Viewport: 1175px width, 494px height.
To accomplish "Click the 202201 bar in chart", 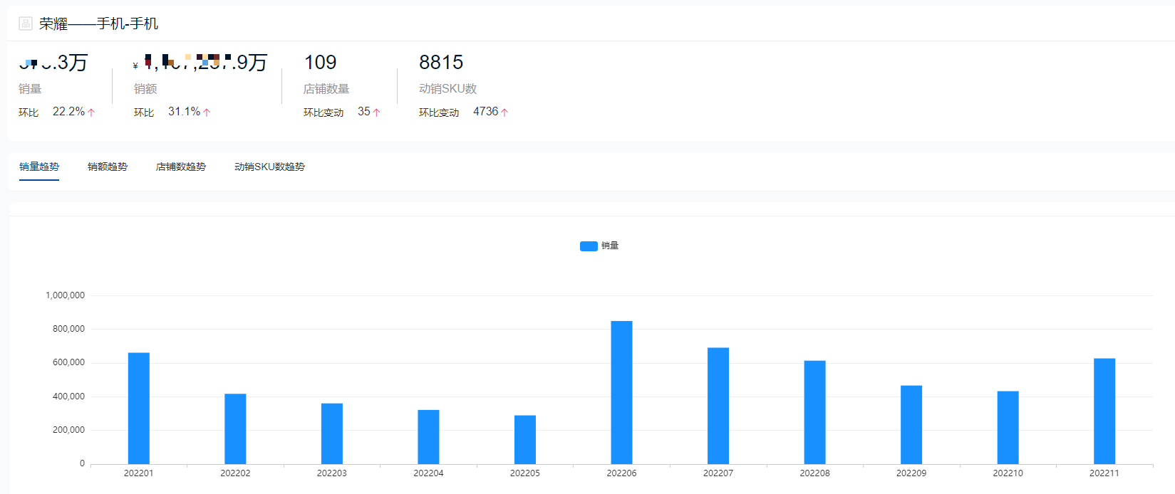I will [139, 408].
